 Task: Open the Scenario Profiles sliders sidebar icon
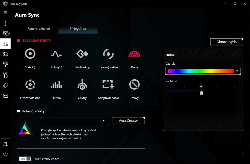5,64
